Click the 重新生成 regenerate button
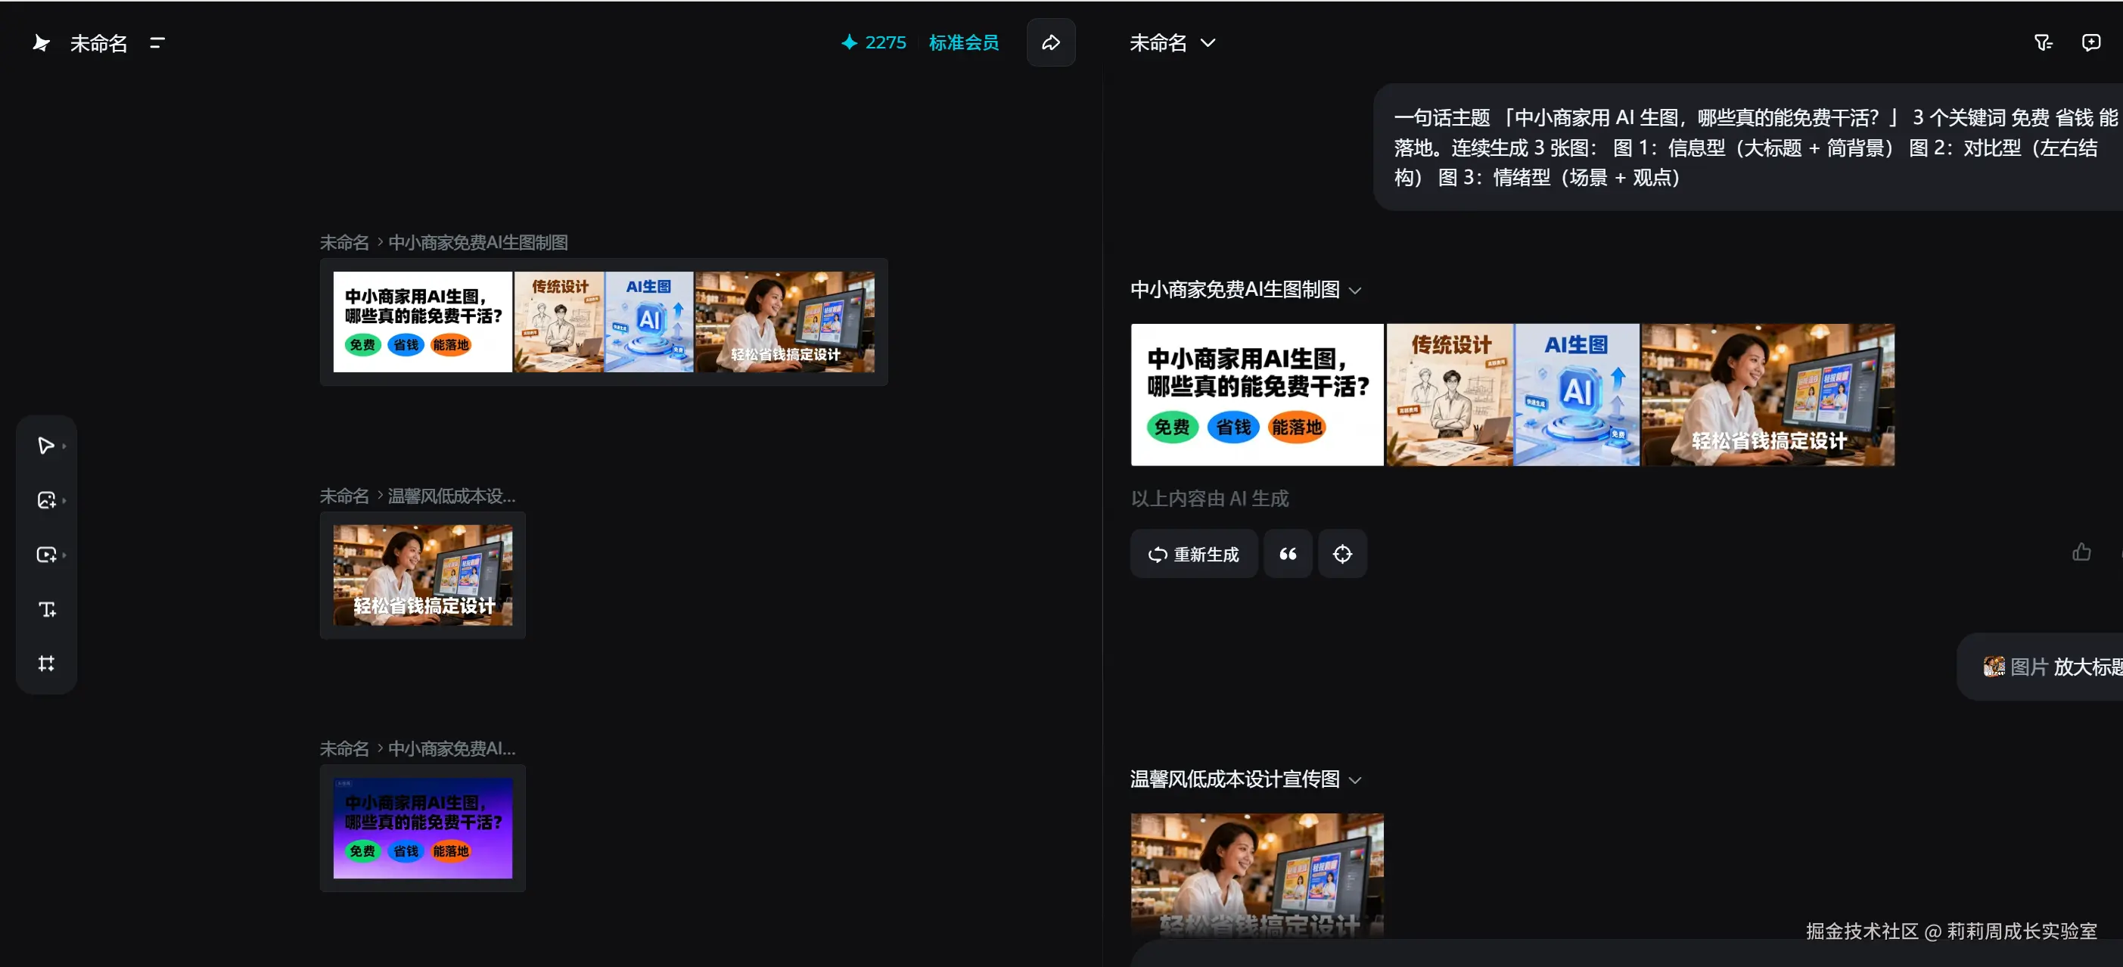The image size is (2123, 967). tap(1193, 554)
